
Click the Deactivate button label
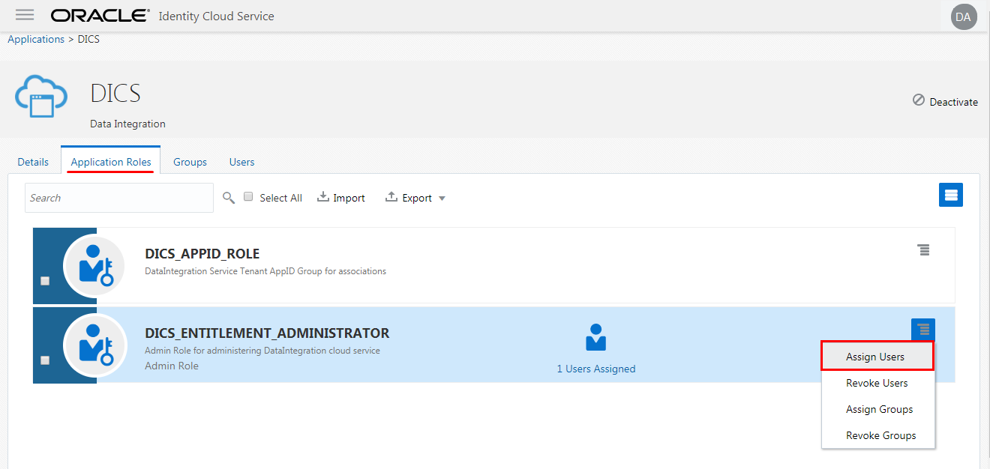[x=953, y=102]
